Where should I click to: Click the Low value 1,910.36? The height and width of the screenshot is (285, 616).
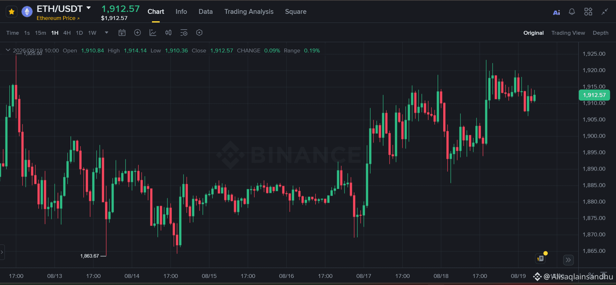tap(176, 51)
